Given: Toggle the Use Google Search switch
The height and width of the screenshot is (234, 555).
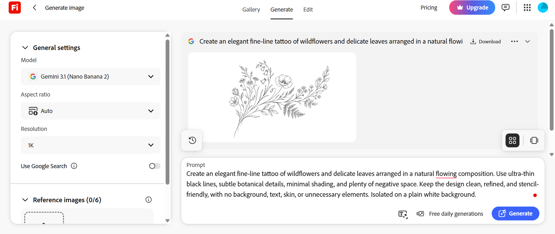Looking at the screenshot, I should tap(154, 166).
